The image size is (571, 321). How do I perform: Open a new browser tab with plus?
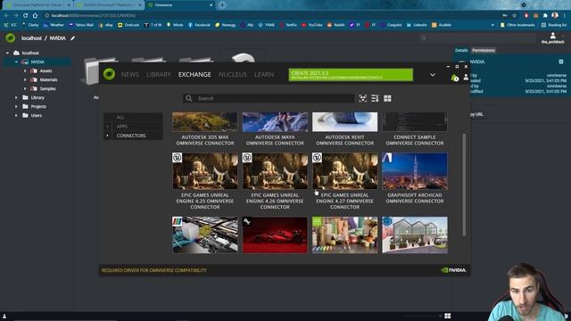(x=222, y=5)
